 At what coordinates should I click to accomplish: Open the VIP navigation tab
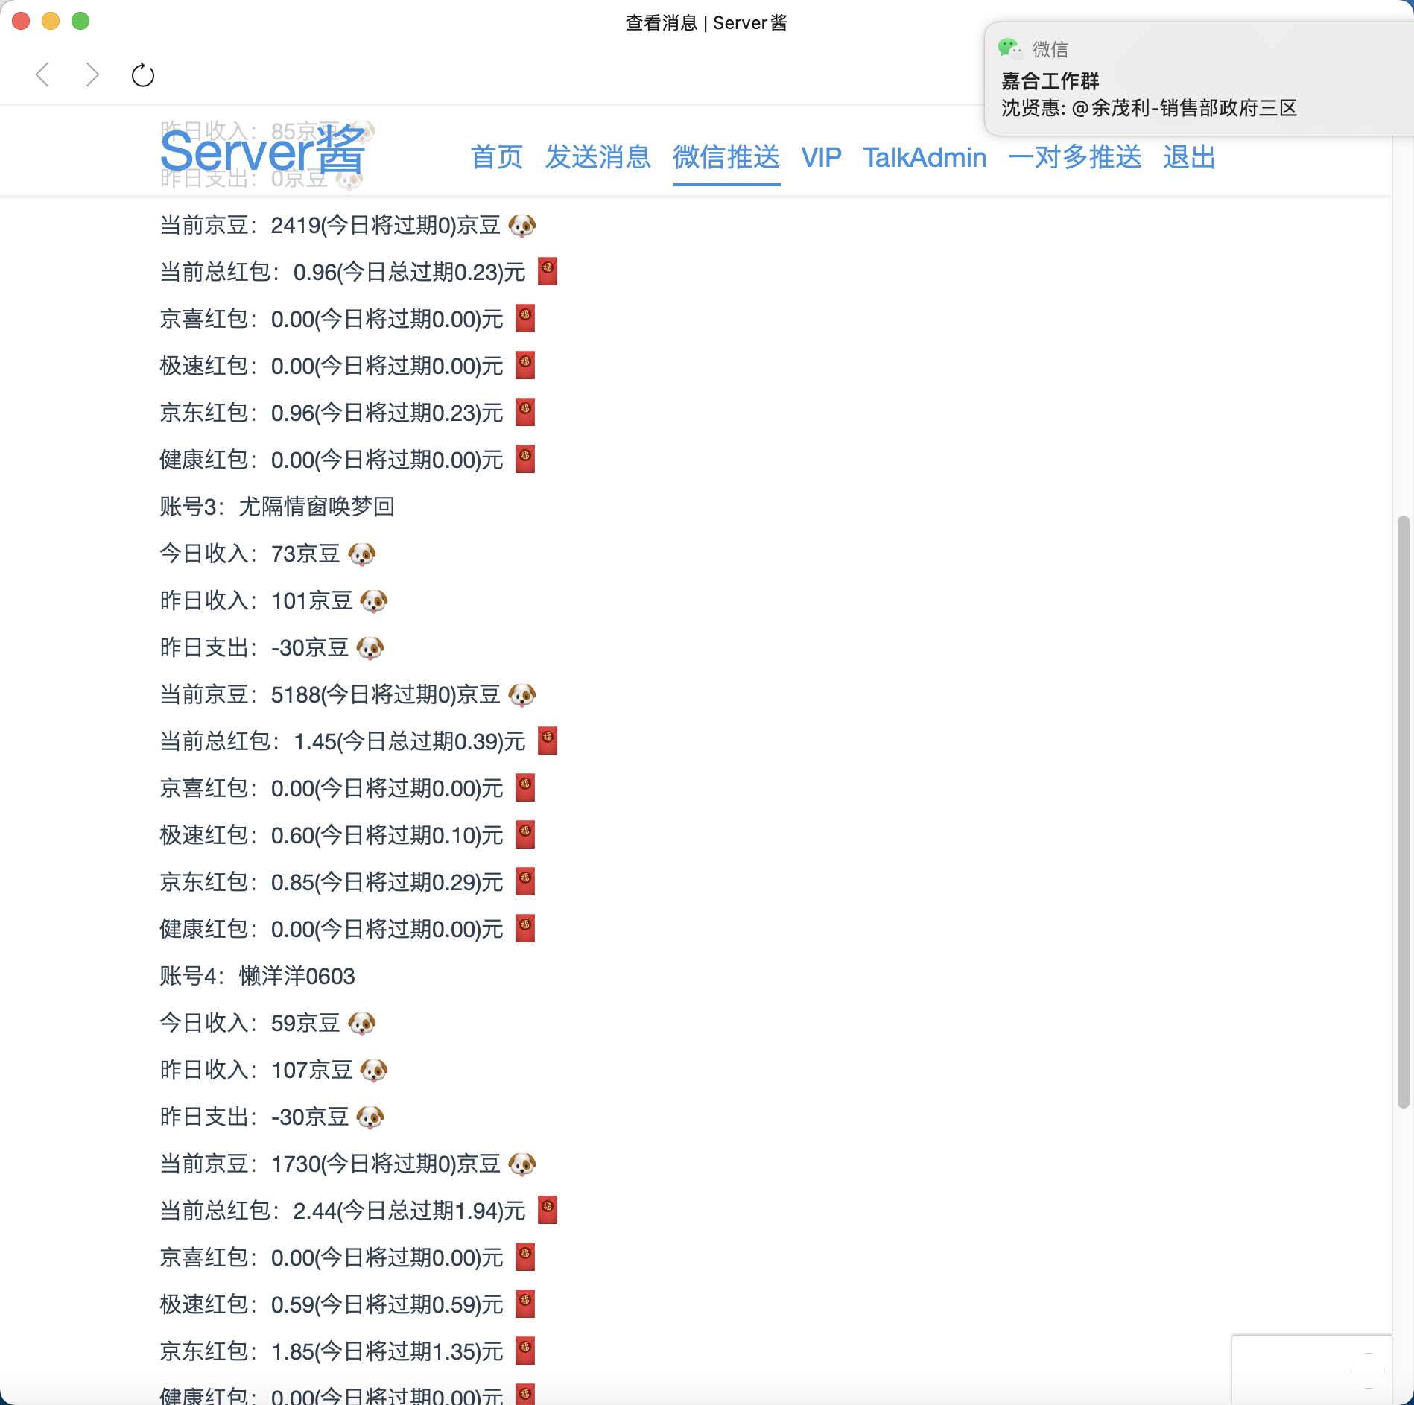click(821, 157)
